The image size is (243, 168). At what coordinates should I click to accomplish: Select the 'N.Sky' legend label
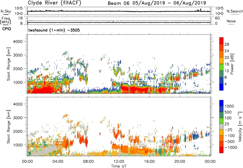6,11
